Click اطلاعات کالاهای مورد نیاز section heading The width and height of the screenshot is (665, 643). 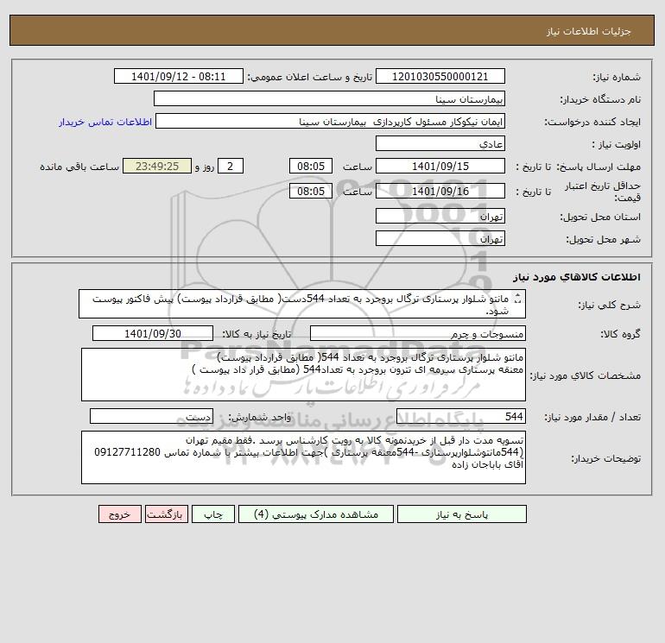pos(577,277)
